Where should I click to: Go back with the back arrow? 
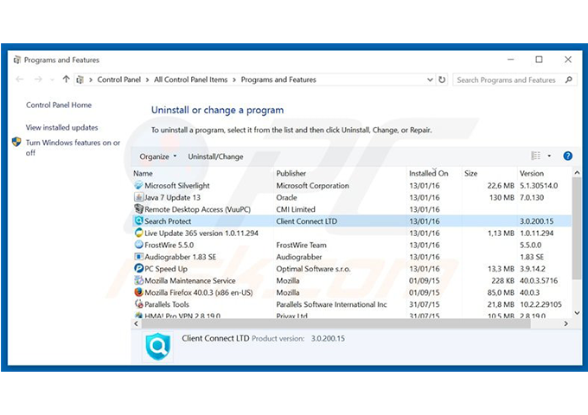20,80
